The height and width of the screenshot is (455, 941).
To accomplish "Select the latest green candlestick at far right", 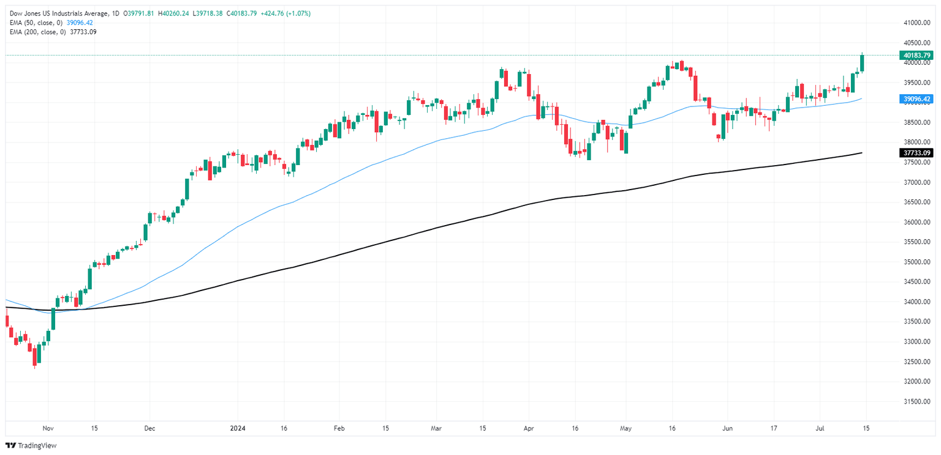I will click(863, 63).
